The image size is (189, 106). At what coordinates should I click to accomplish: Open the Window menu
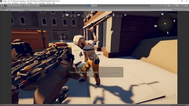pos(49,3)
